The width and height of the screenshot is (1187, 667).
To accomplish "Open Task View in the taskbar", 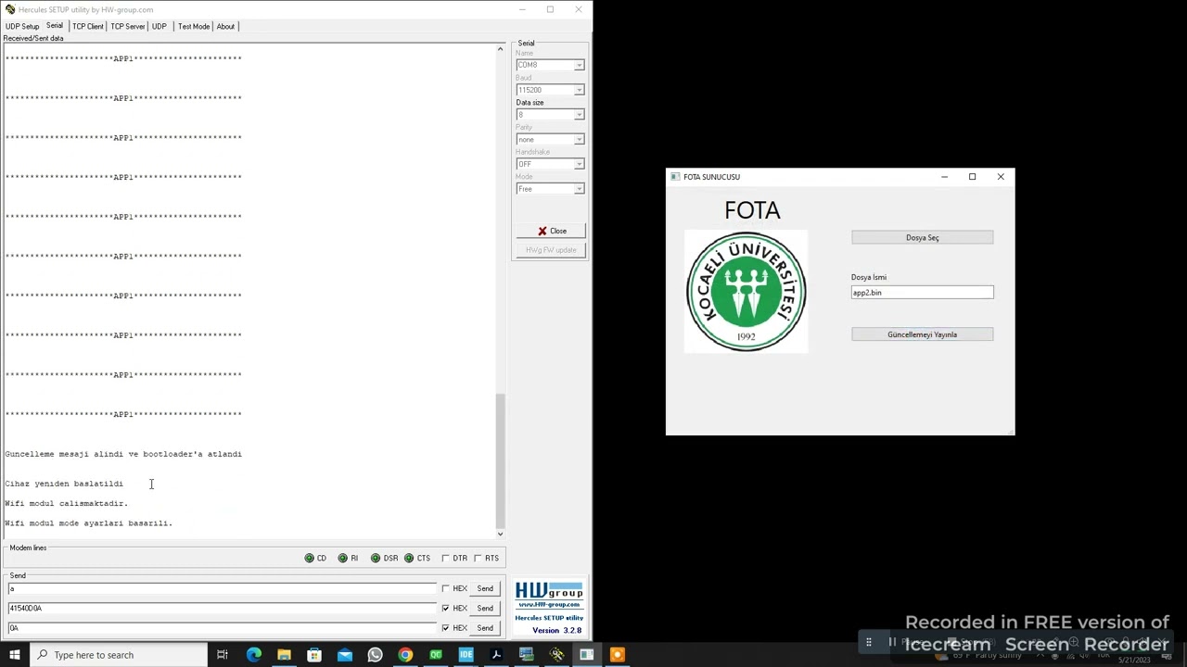I will [x=223, y=655].
